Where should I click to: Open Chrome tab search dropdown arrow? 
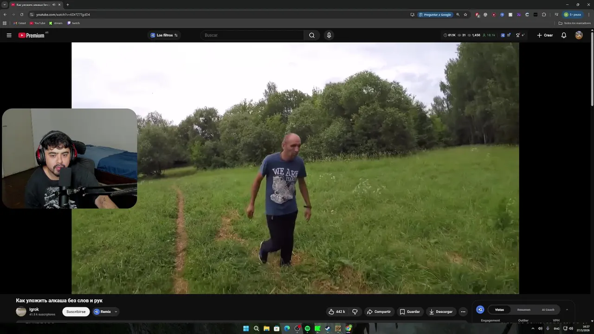[5, 5]
